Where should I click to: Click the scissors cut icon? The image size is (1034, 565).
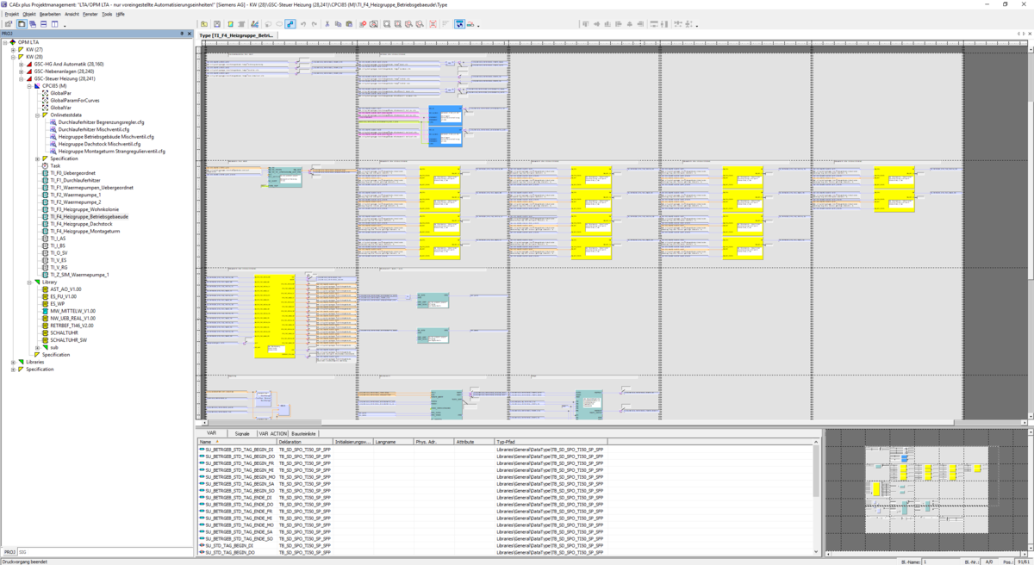pos(327,24)
